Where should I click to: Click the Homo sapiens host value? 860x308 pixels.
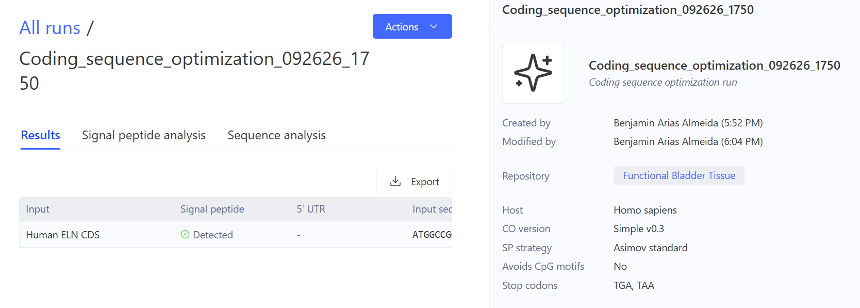(645, 210)
